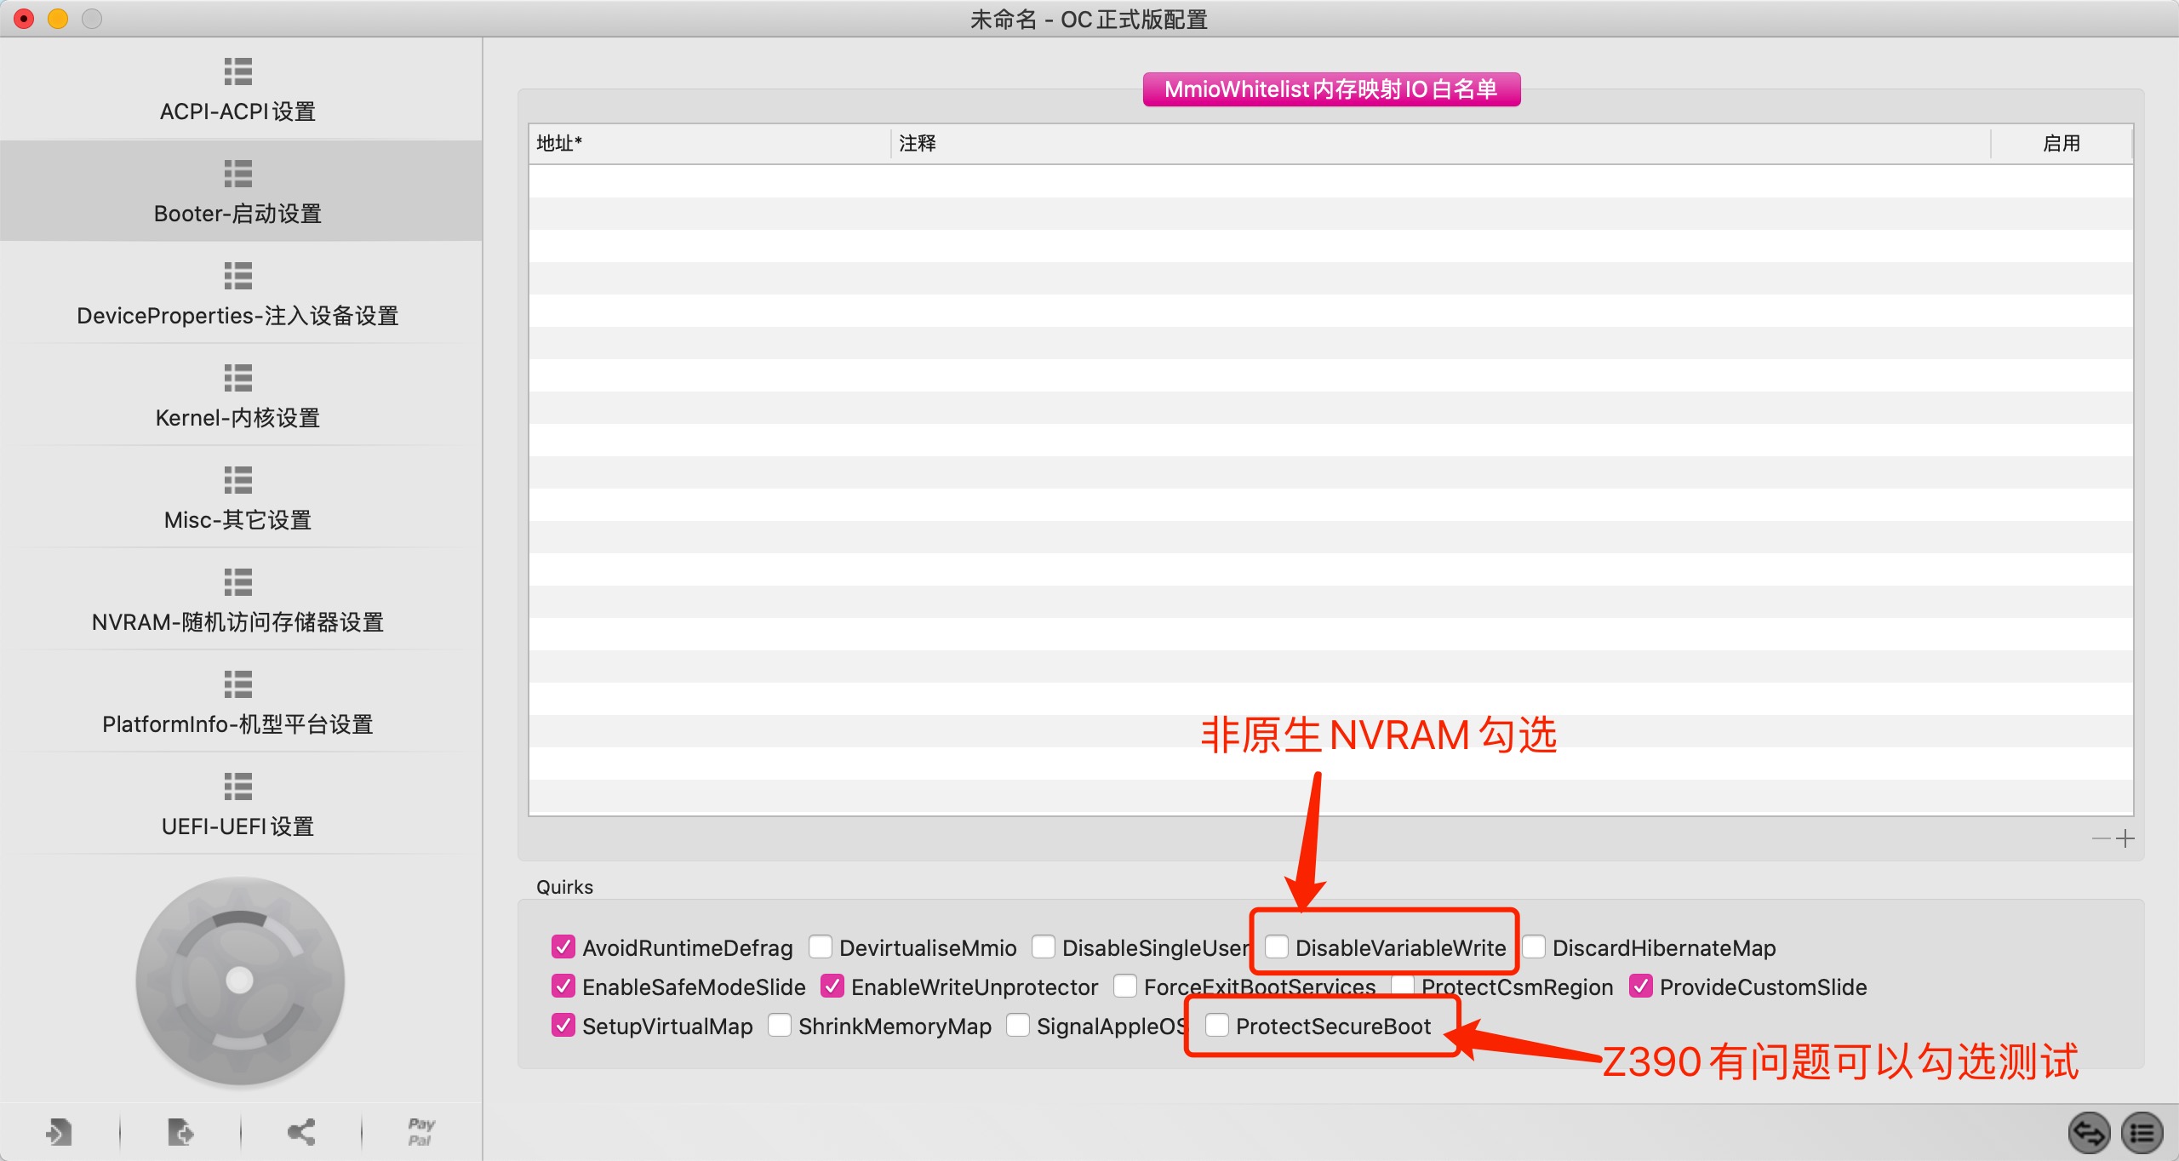Minimize the window with yellow button
Viewport: 2179px width, 1161px height.
click(x=58, y=19)
